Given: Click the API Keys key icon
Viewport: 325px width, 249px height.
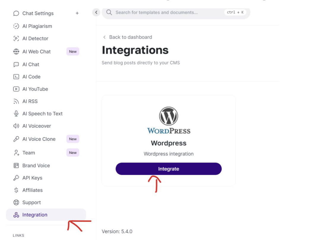Looking at the screenshot, I should 16,178.
